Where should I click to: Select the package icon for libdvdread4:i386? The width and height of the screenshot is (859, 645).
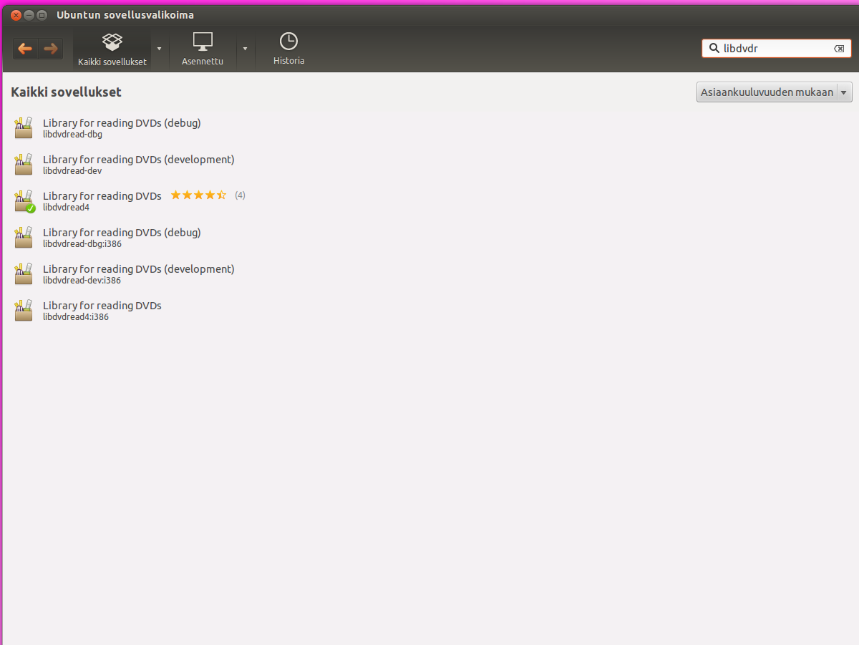pyautogui.click(x=24, y=311)
